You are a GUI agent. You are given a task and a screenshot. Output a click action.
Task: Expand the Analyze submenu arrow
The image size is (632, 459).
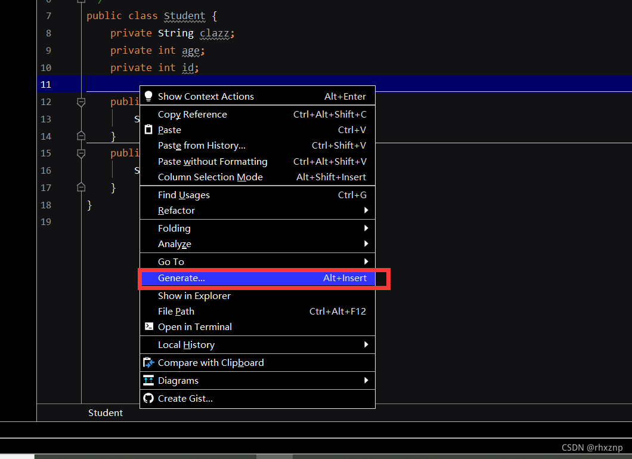click(366, 244)
